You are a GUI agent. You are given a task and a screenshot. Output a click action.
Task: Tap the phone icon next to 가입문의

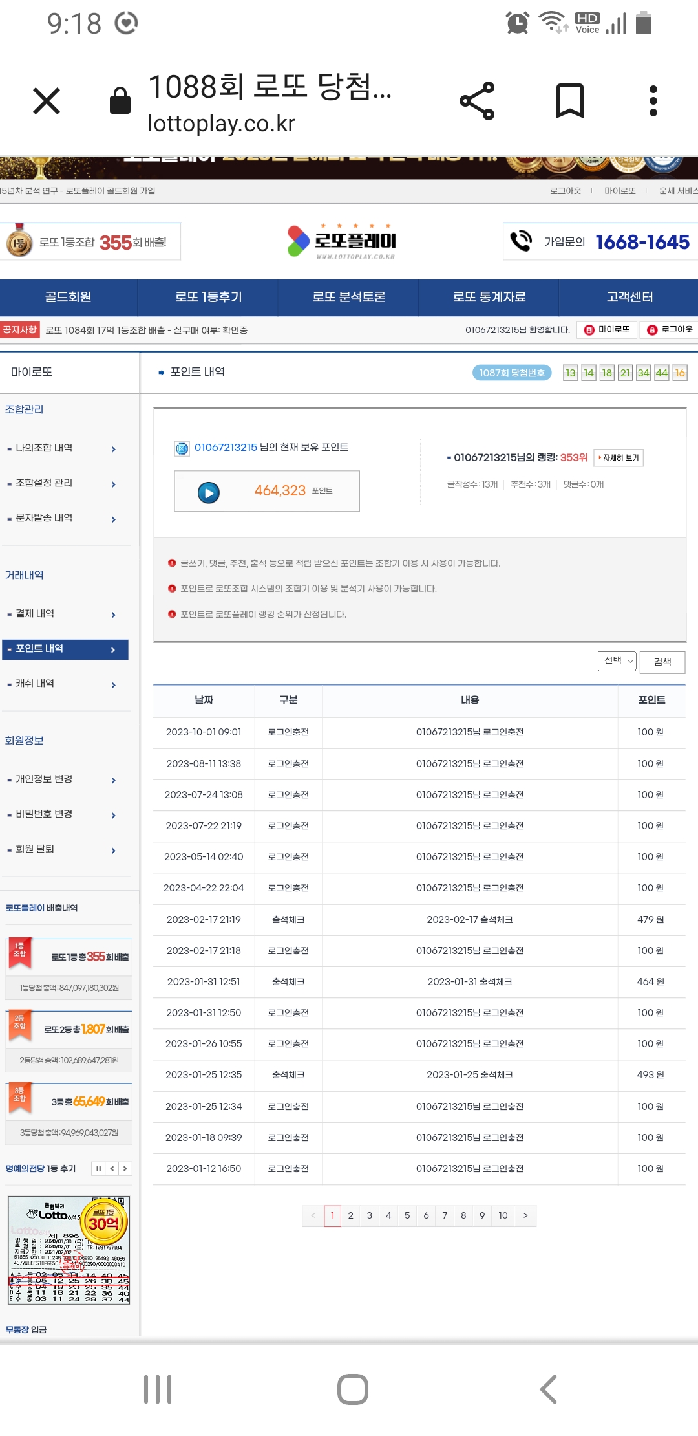[x=521, y=241]
